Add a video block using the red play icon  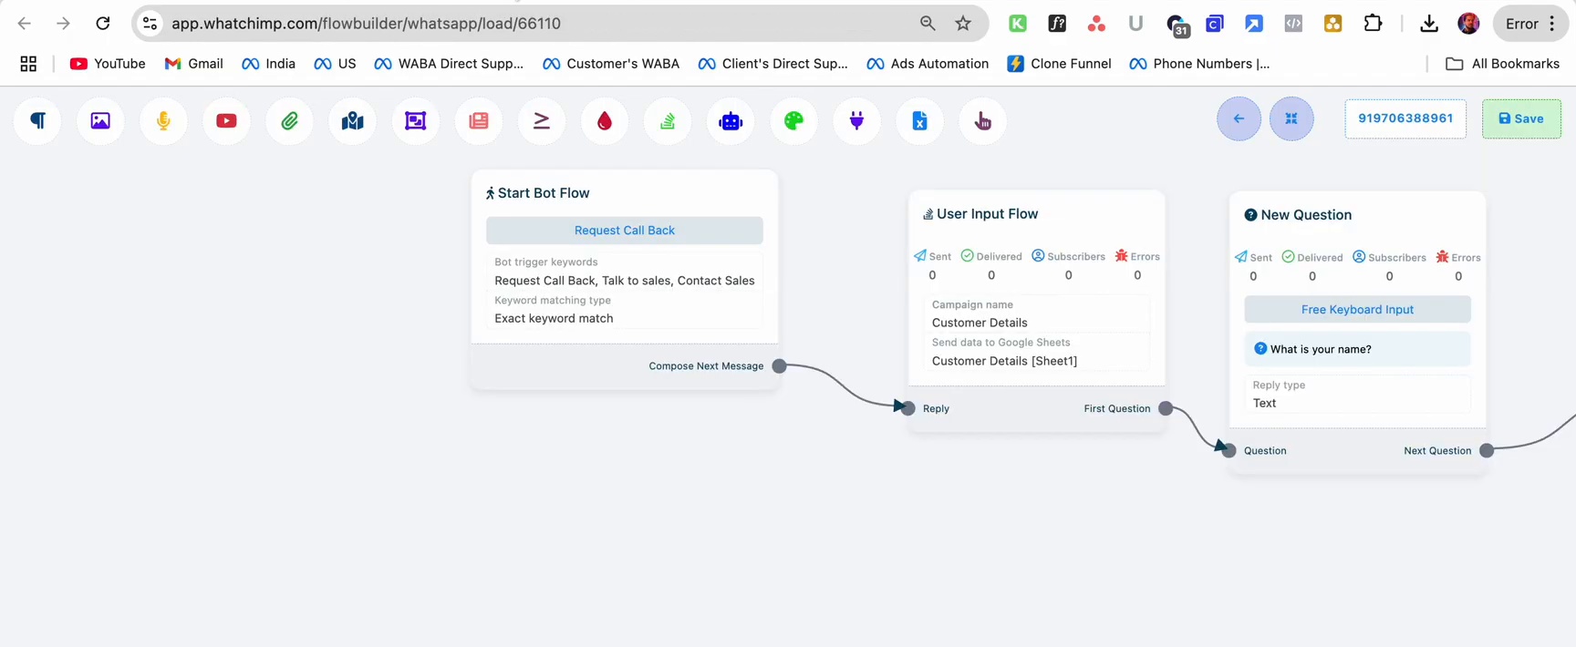pos(226,120)
